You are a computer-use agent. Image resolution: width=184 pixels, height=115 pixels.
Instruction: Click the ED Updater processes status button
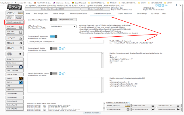pyautogui.click(x=144, y=110)
